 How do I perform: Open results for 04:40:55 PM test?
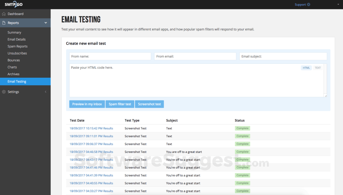coord(91,184)
